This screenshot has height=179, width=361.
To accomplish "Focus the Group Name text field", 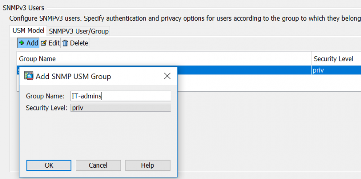I will pyautogui.click(x=120, y=96).
